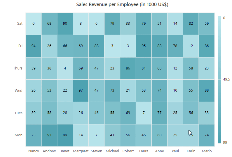Viewport: 232px width, 157px height.
Task: Select Anne's Monday cell showing 60
Action: 159,135
